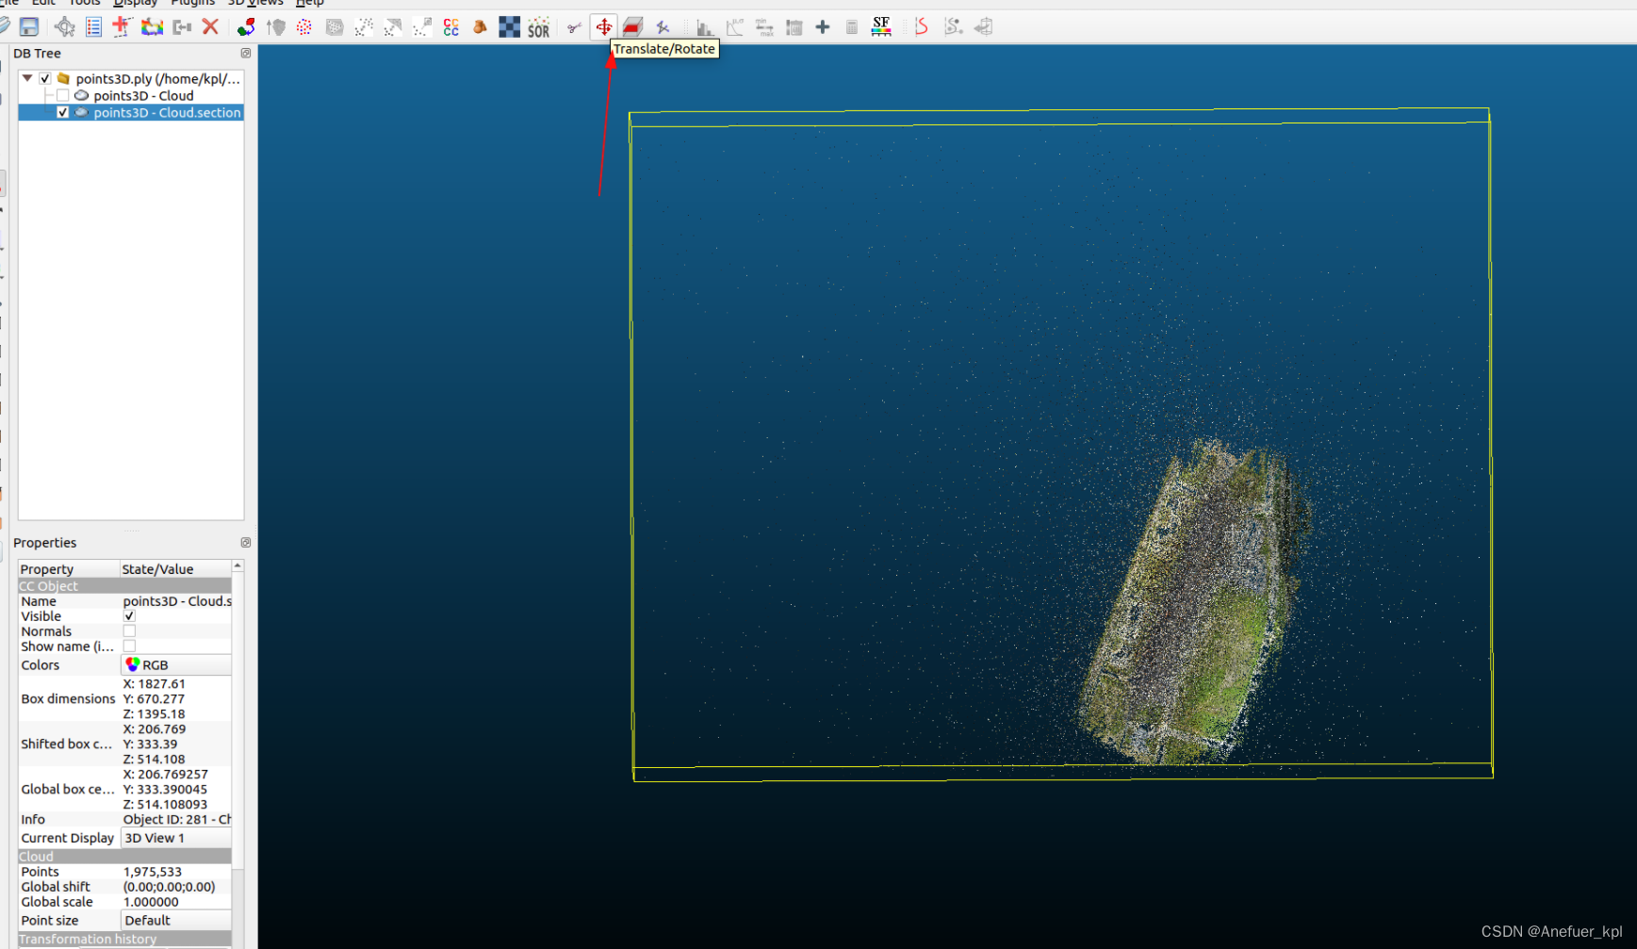
Task: Open the Rasterize checkerboard tool
Action: point(510,27)
